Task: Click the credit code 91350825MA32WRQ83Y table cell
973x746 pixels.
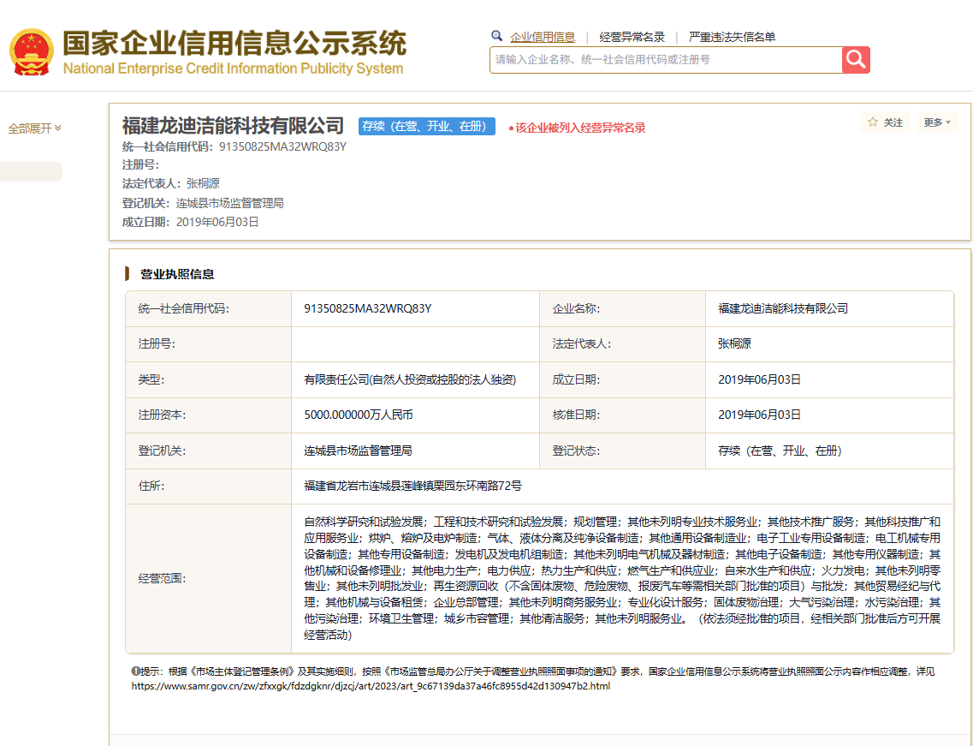Action: point(415,308)
